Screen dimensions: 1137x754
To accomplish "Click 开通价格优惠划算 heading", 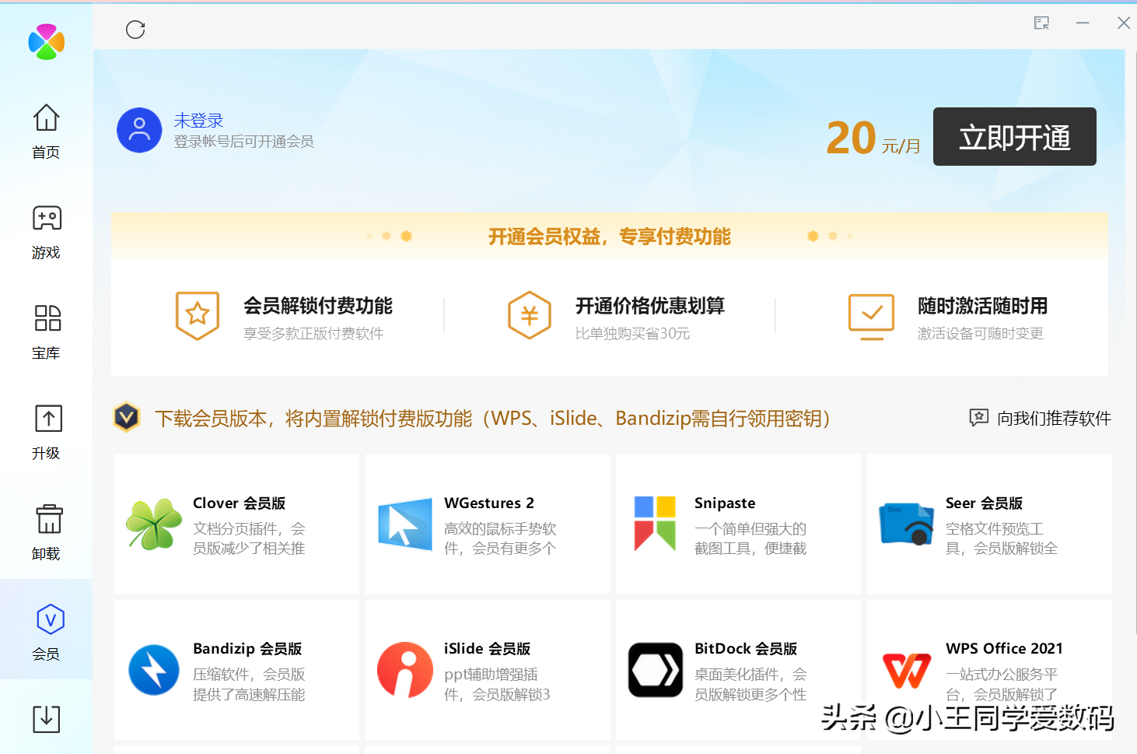I will point(650,306).
